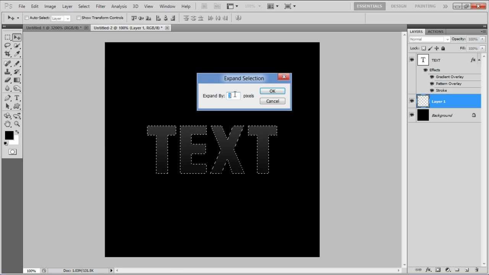Toggle Stroke effect visibility
This screenshot has height=275, width=489.
432,91
